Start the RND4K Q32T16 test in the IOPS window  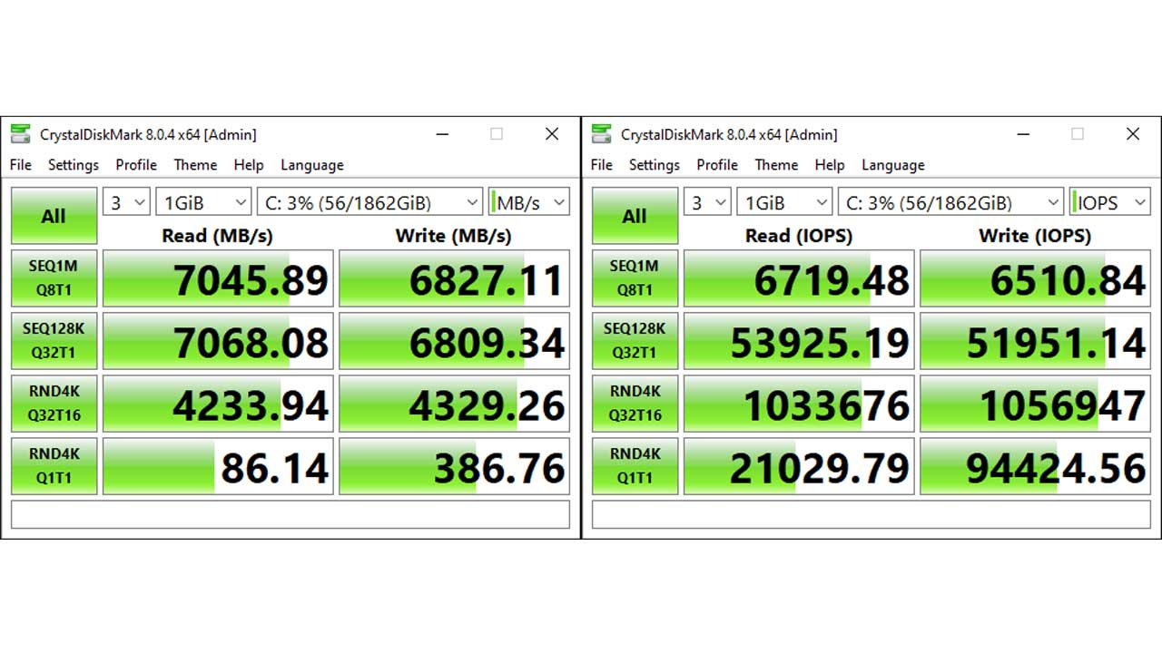(x=635, y=404)
